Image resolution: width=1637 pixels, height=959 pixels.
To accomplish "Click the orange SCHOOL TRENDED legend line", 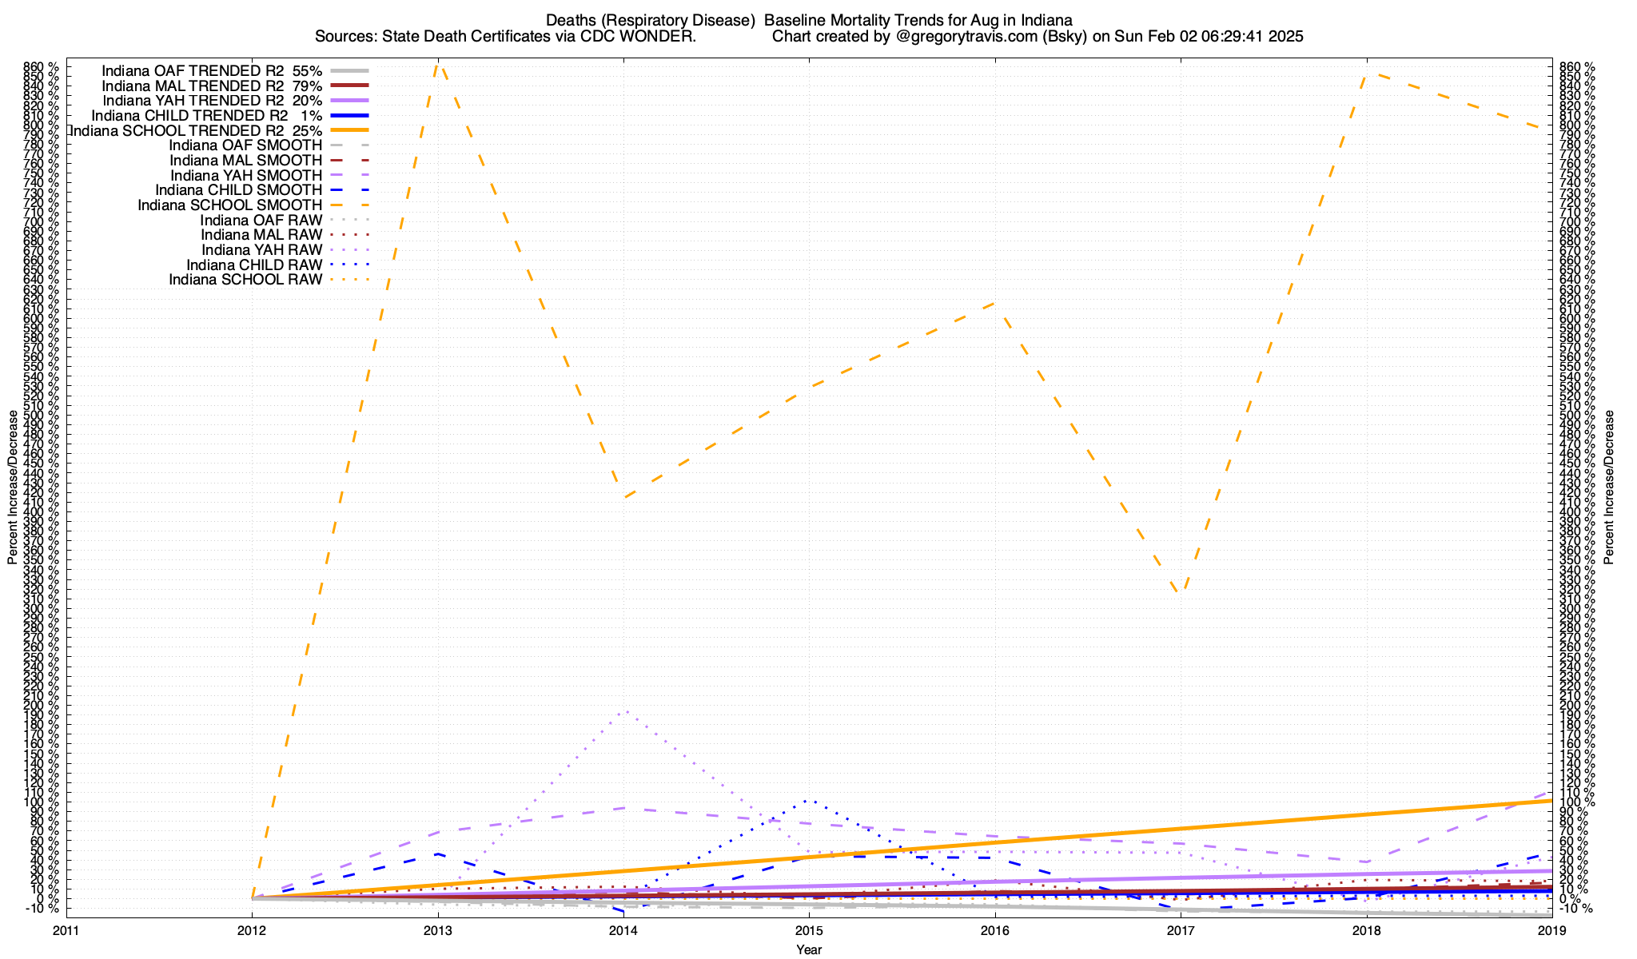I will point(349,130).
